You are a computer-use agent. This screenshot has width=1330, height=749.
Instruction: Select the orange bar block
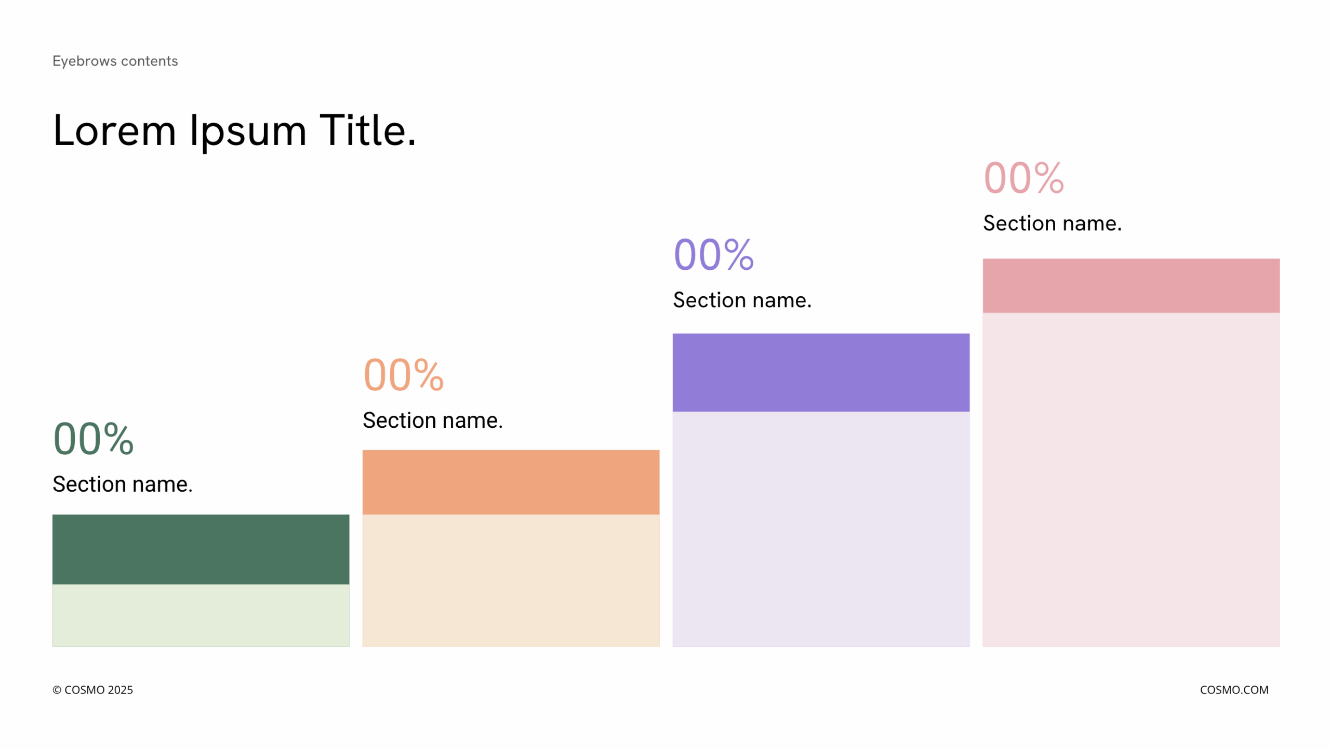coord(511,482)
